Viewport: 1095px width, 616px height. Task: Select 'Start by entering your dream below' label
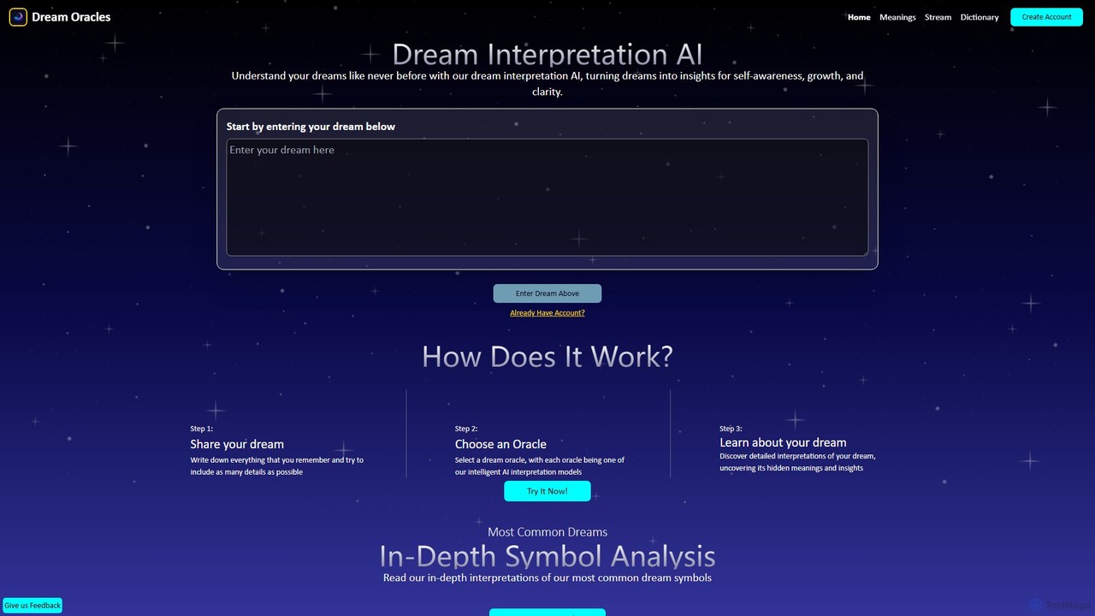311,127
